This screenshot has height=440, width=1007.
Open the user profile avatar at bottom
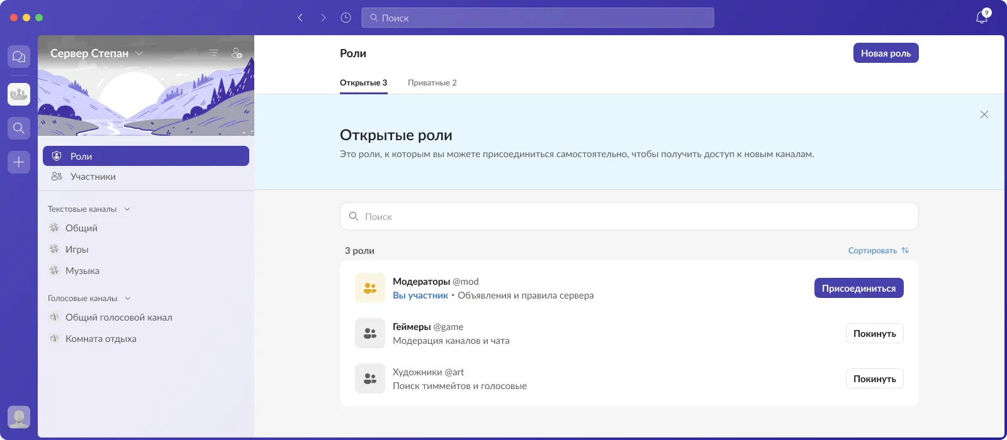[x=19, y=417]
